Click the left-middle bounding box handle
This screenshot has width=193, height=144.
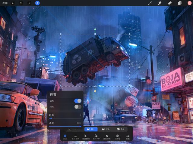click(61, 60)
